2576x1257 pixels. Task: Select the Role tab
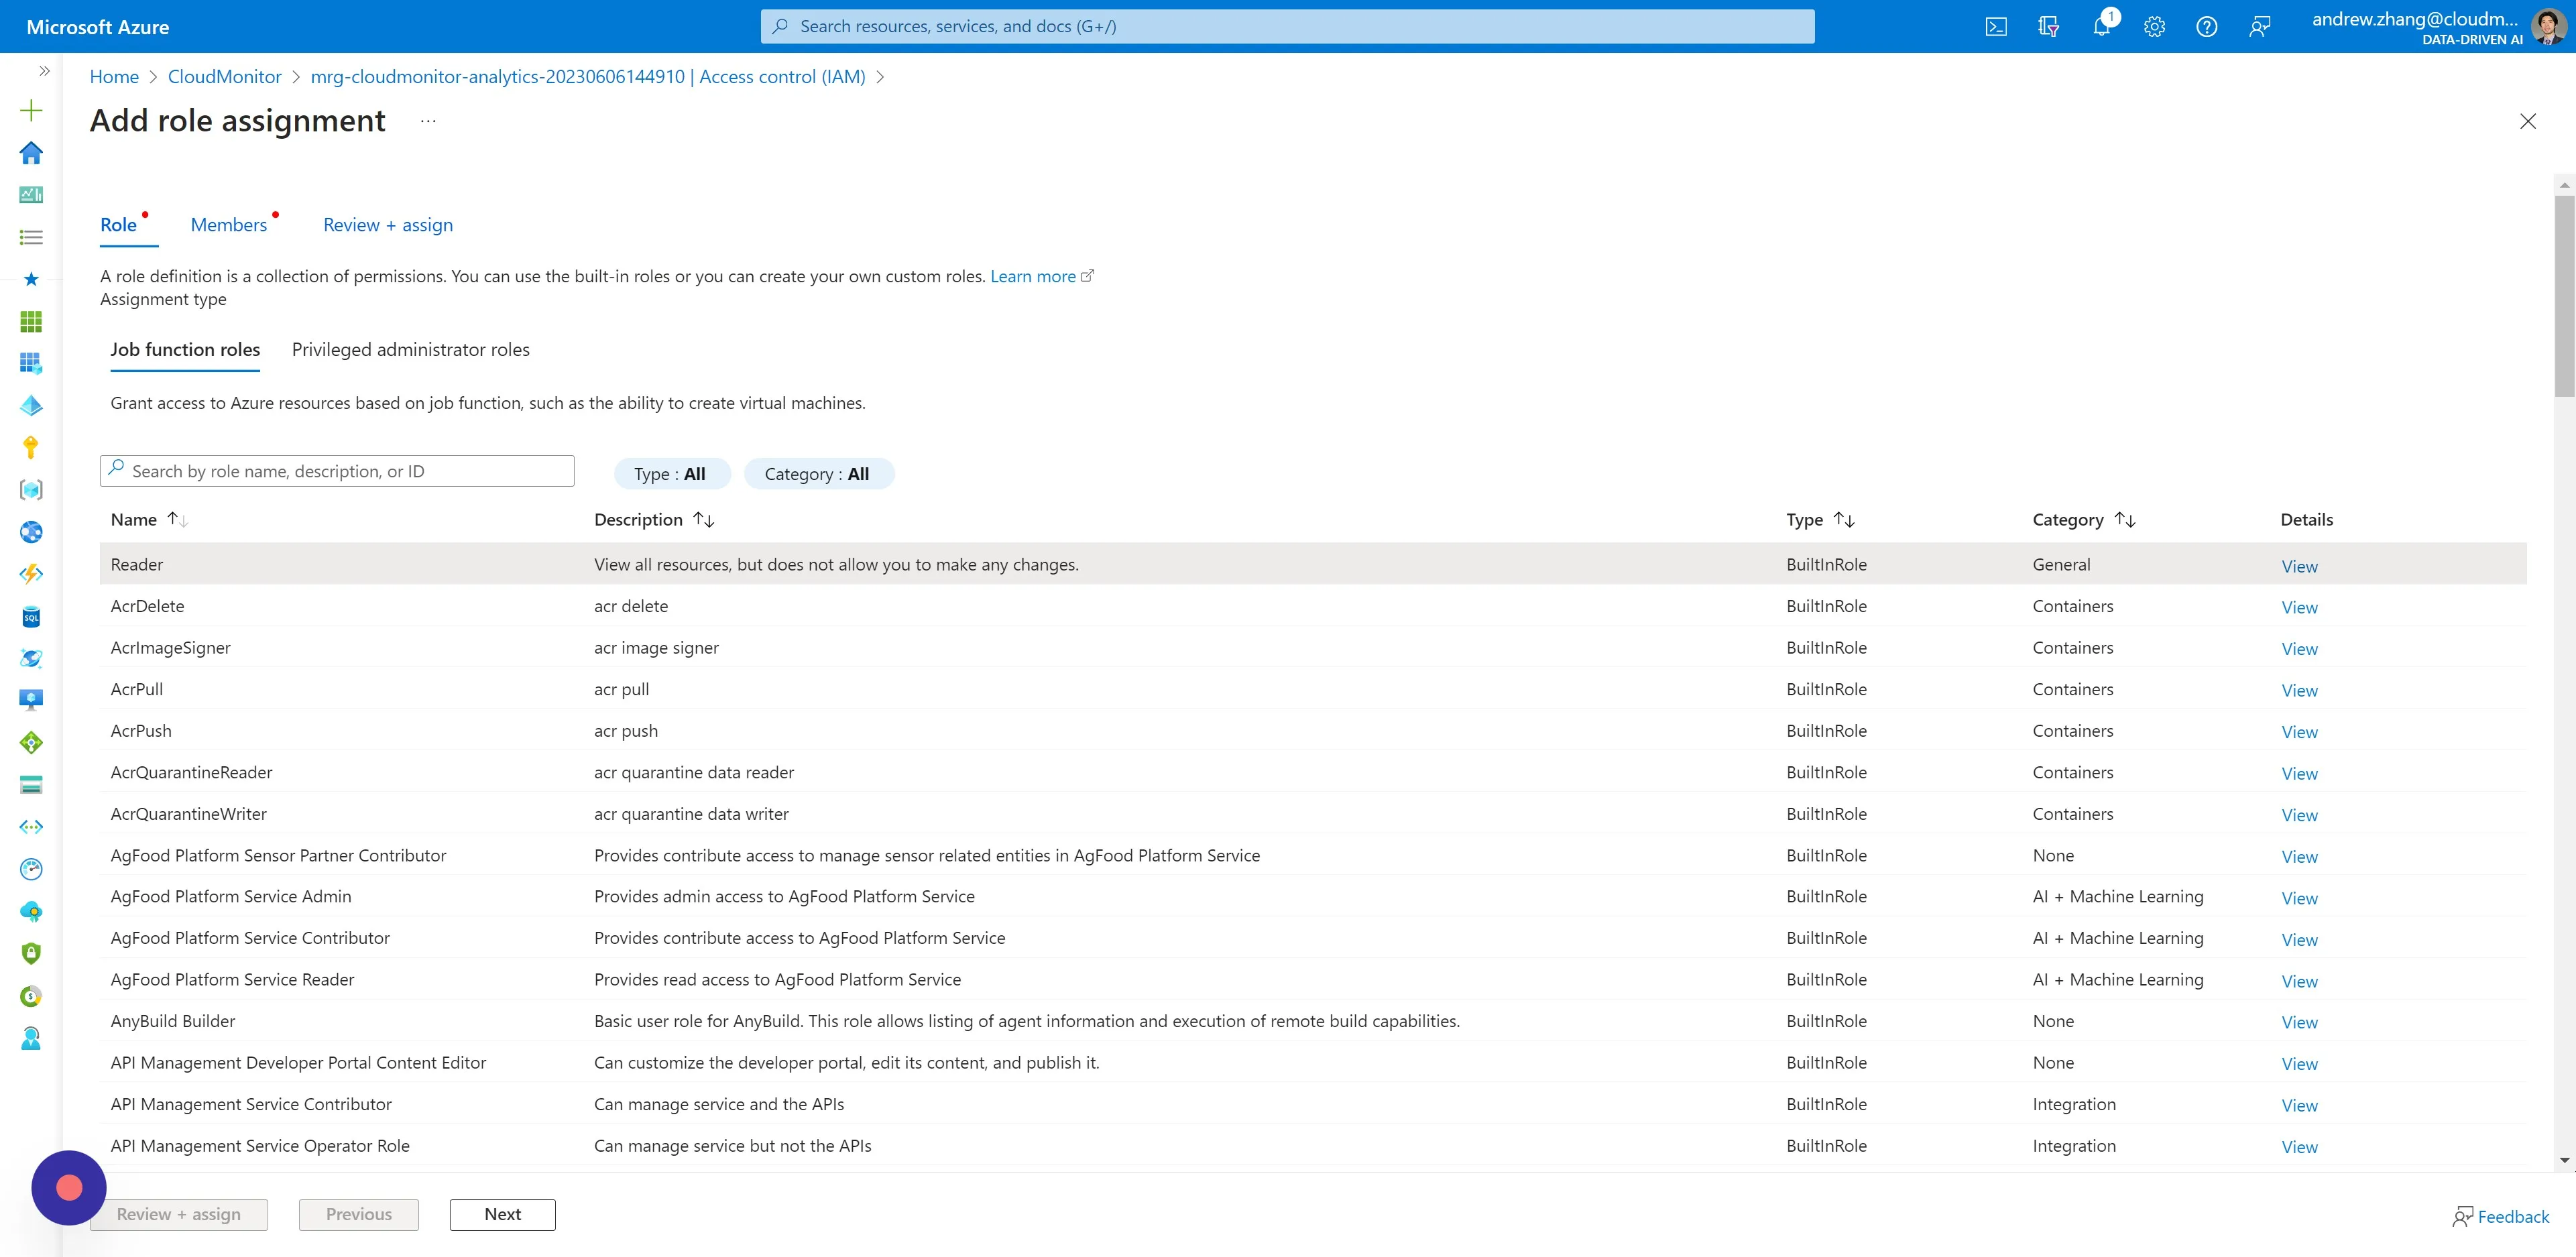click(118, 225)
